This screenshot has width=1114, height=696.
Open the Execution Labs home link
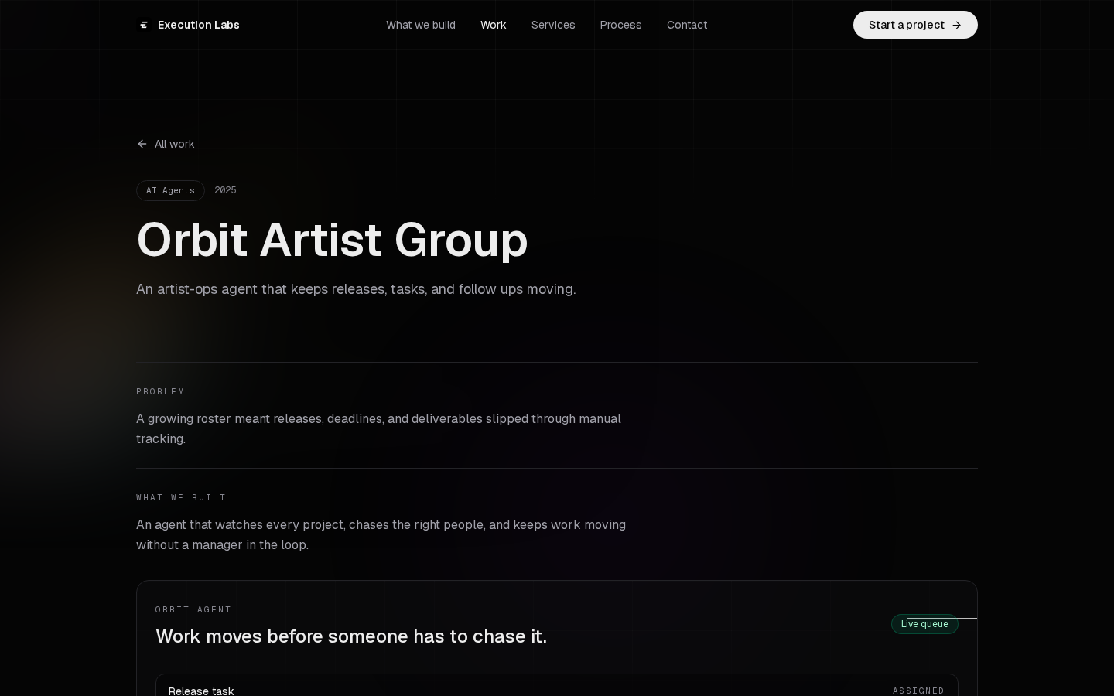tap(188, 25)
